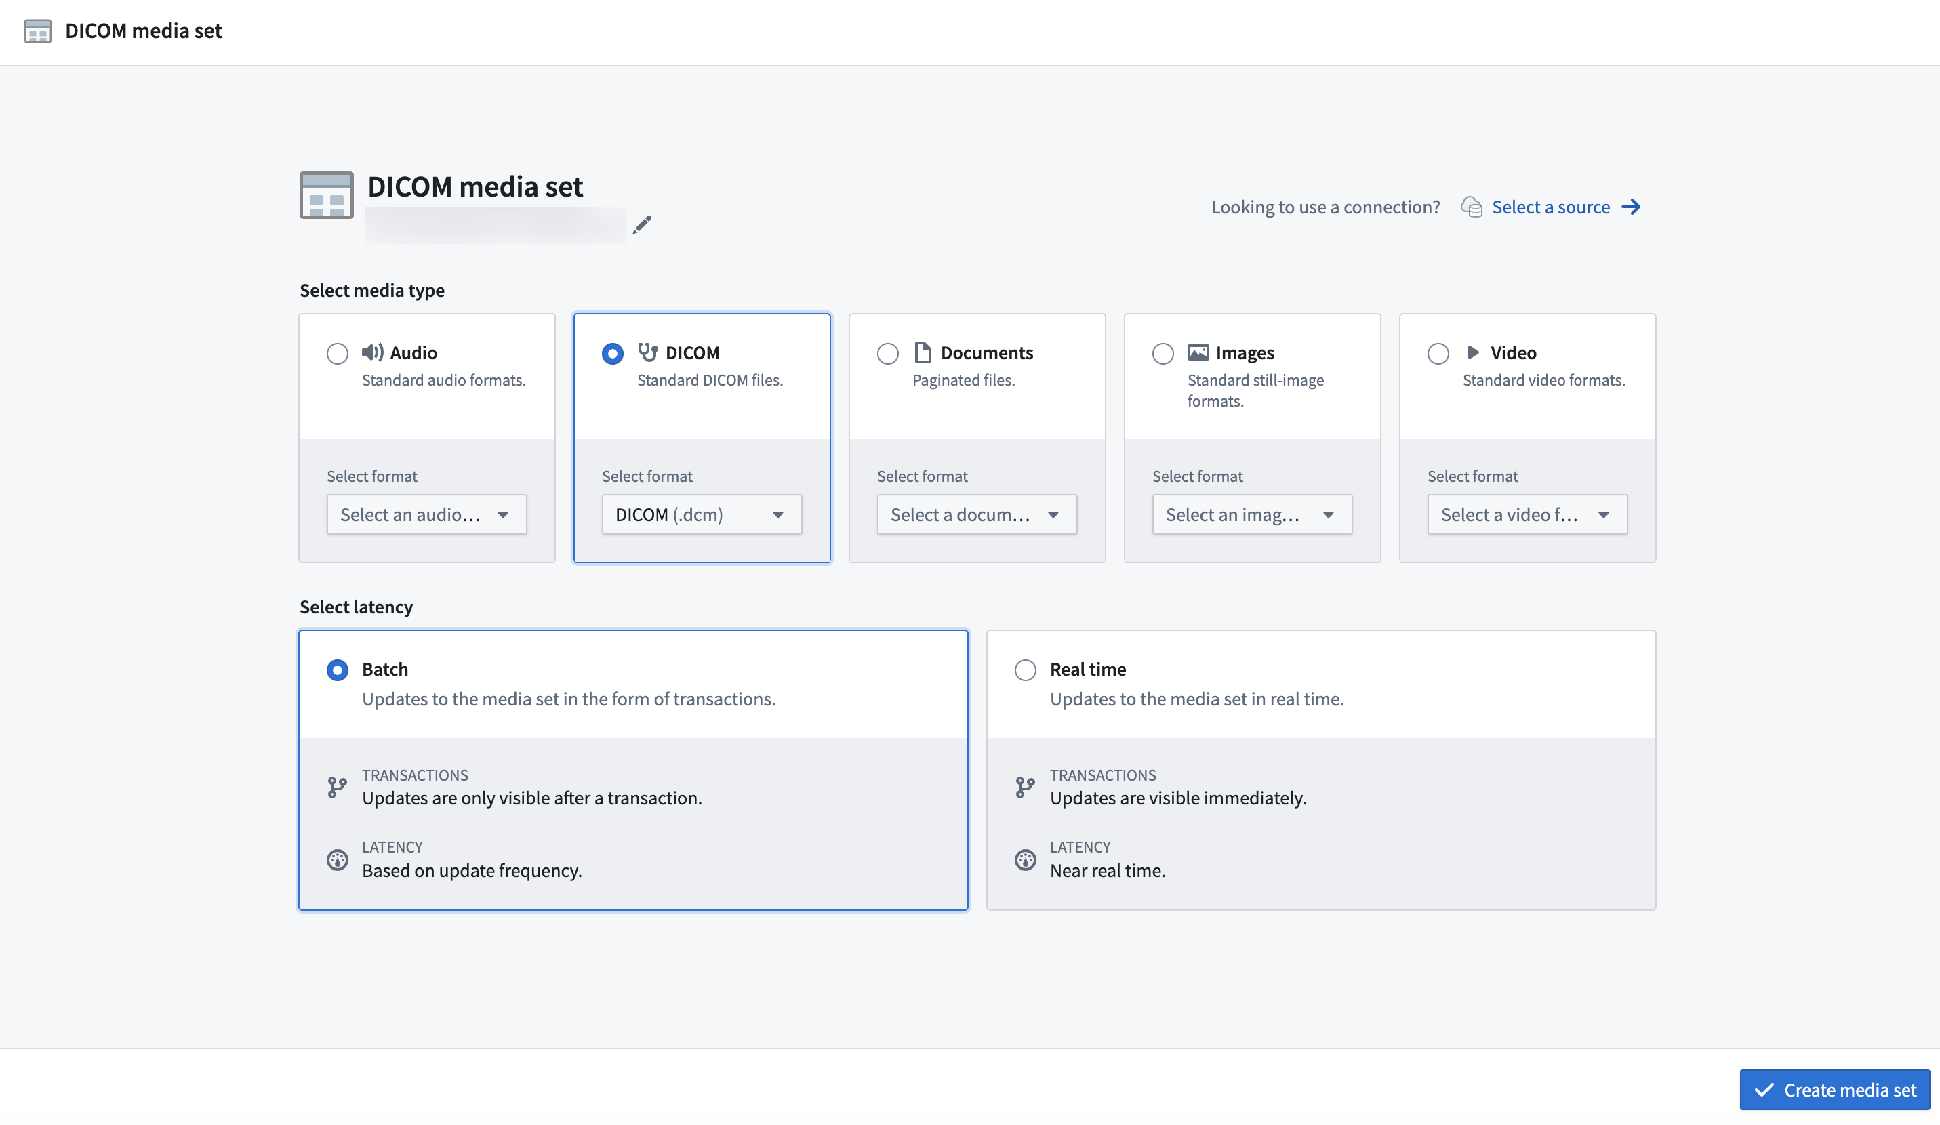This screenshot has height=1125, width=1940.
Task: Click the large DICOM media set table icon
Action: 327,195
